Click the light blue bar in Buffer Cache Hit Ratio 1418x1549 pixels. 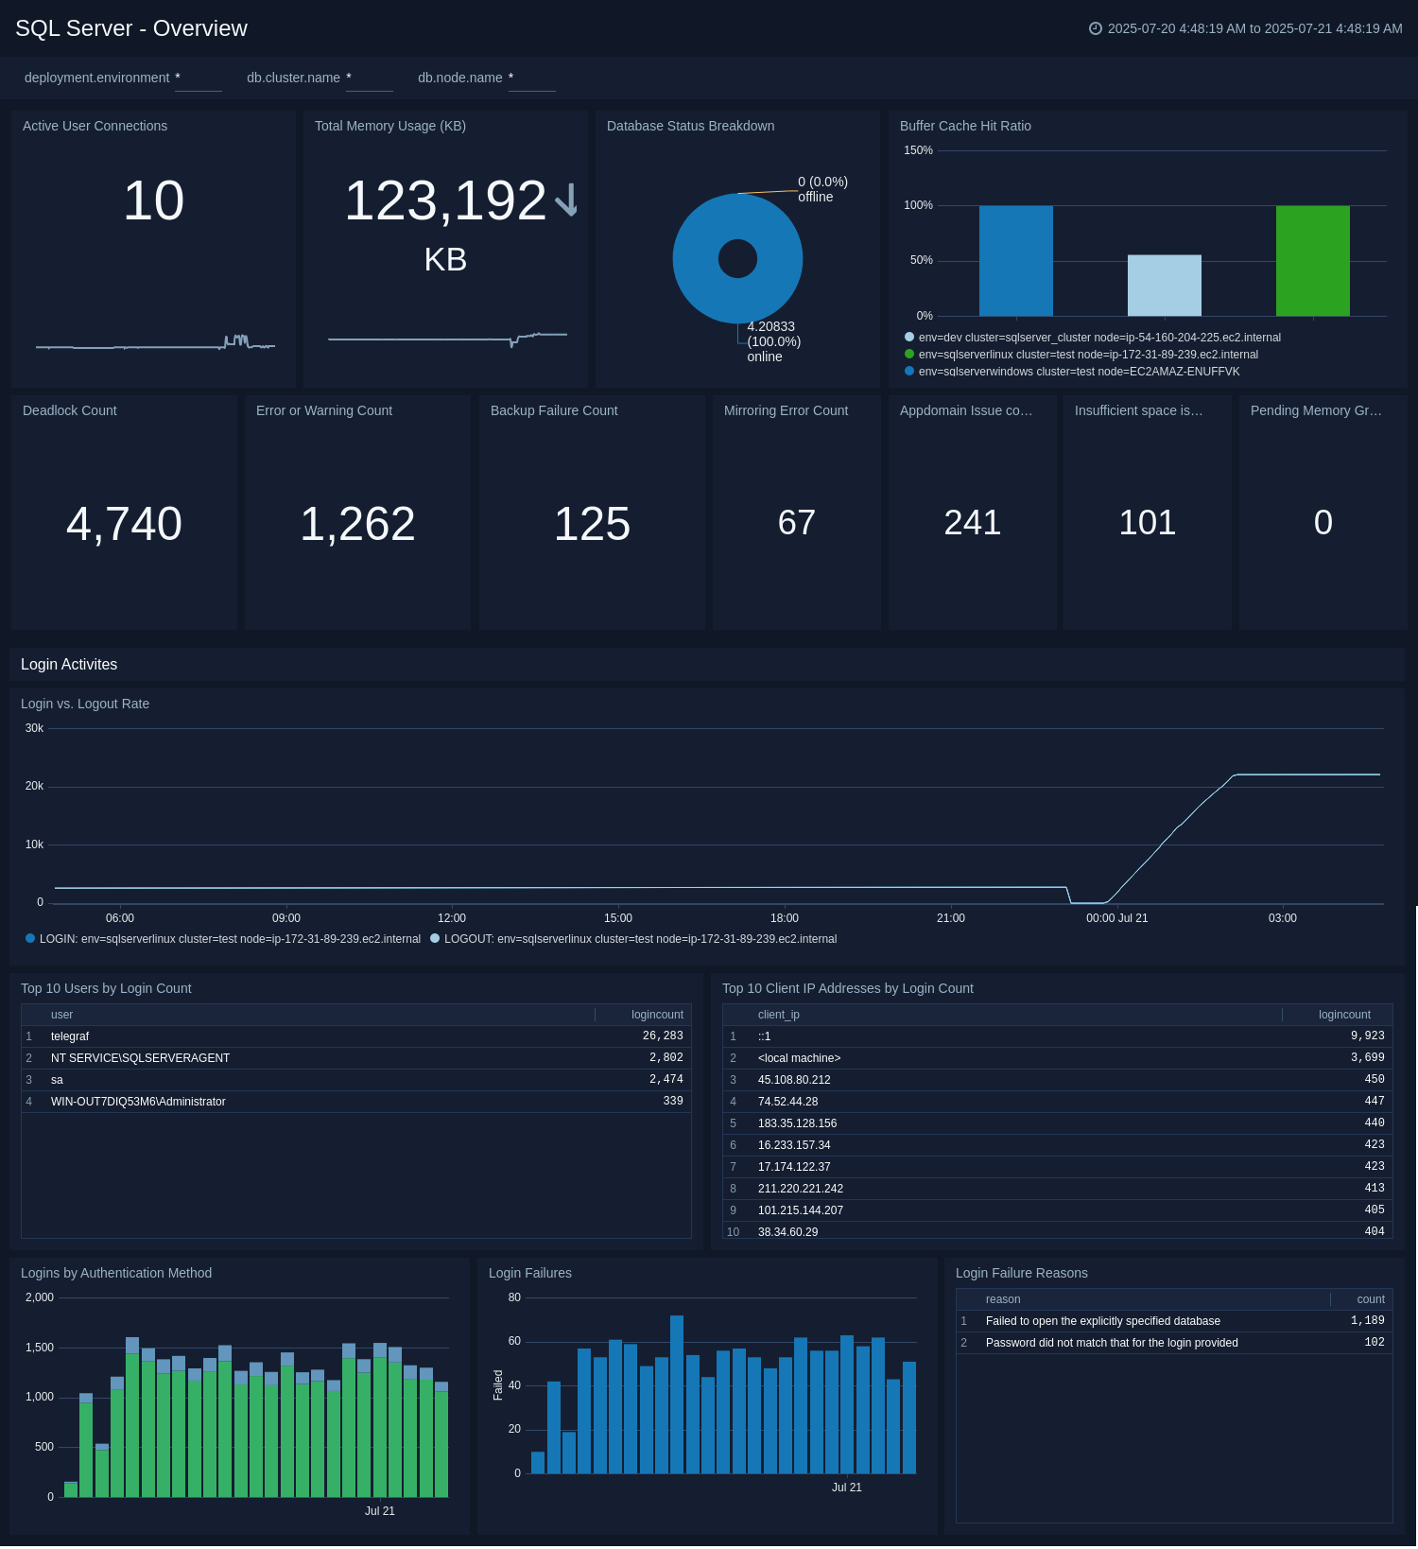coord(1165,286)
